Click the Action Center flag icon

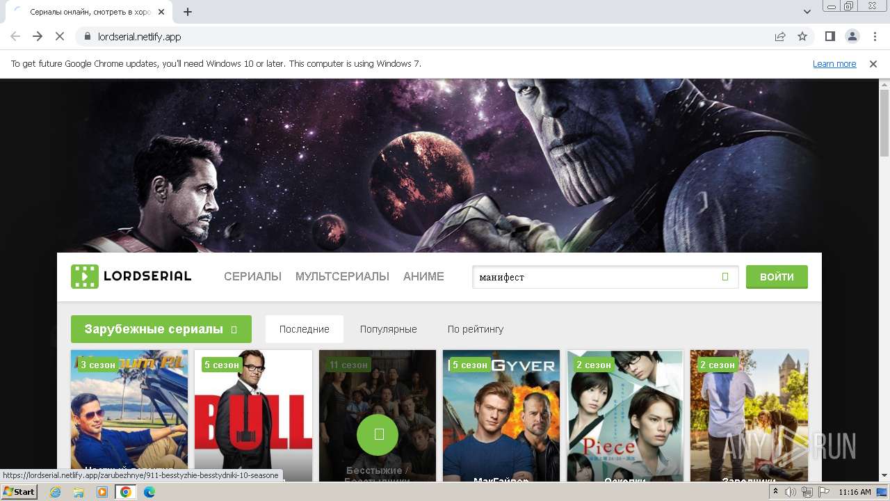point(823,492)
